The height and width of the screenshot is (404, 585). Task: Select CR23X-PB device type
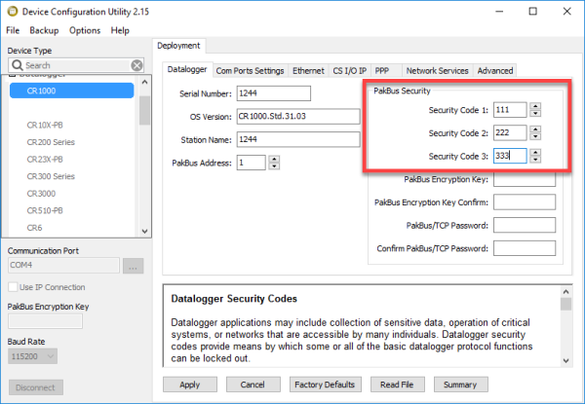pyautogui.click(x=45, y=160)
